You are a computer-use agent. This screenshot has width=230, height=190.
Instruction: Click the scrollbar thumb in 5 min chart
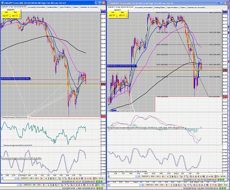click(15, 178)
